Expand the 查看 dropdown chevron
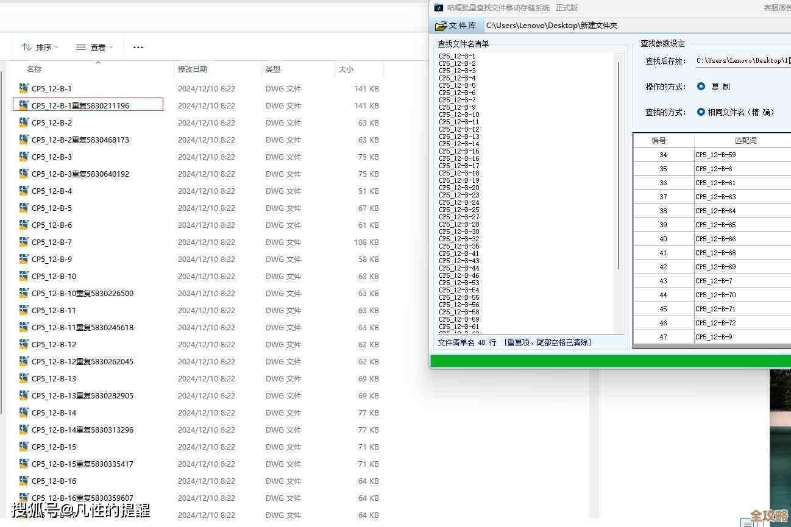The image size is (791, 527). [x=111, y=47]
